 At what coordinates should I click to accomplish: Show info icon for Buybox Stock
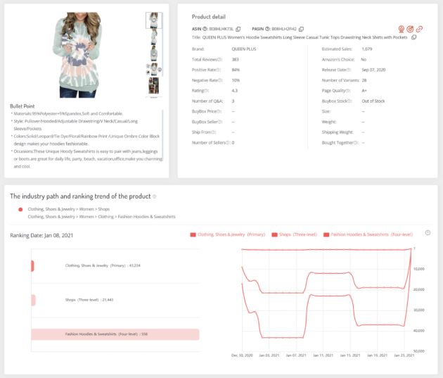click(x=350, y=101)
